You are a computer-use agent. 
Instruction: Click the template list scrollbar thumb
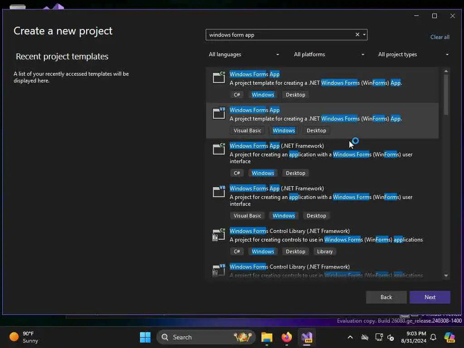click(x=446, y=95)
